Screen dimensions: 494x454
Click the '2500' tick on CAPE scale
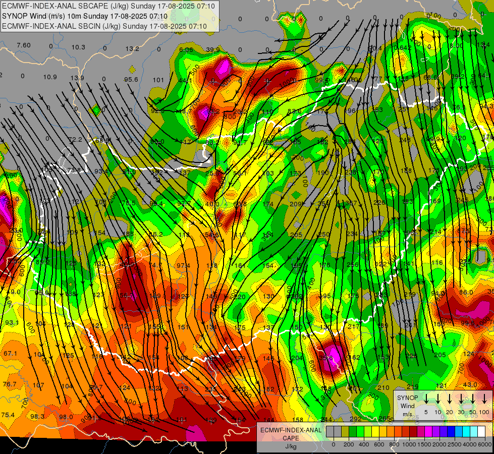(x=455, y=444)
